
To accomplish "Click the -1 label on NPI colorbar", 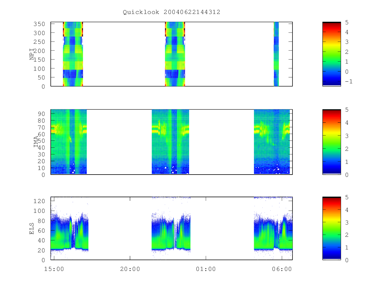I will coord(348,81).
